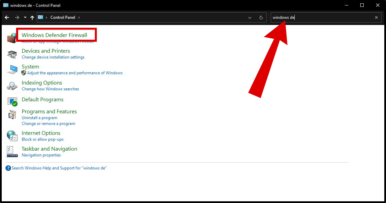Image resolution: width=386 pixels, height=203 pixels.
Task: Open Change how Windows searches
Action: (50, 89)
